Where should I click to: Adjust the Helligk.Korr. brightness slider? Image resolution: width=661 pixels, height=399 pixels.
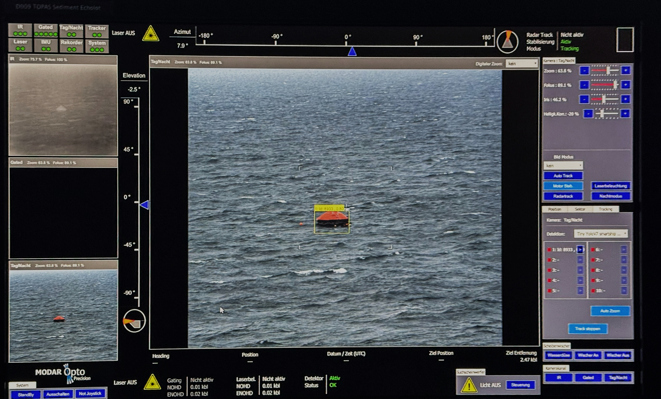[x=602, y=114]
